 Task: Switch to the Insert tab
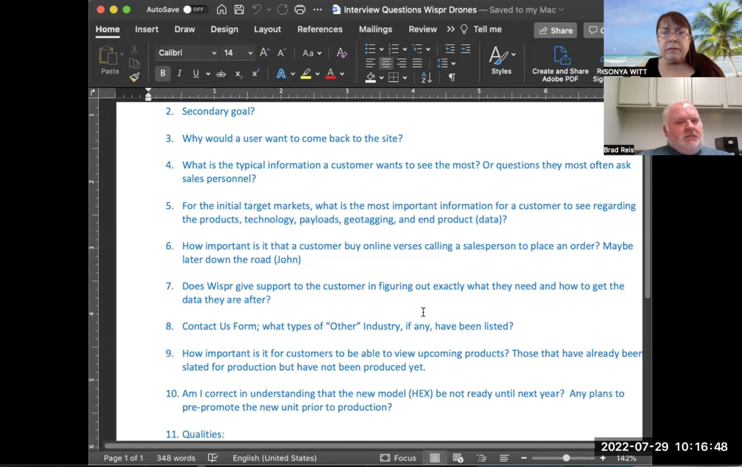(x=146, y=29)
